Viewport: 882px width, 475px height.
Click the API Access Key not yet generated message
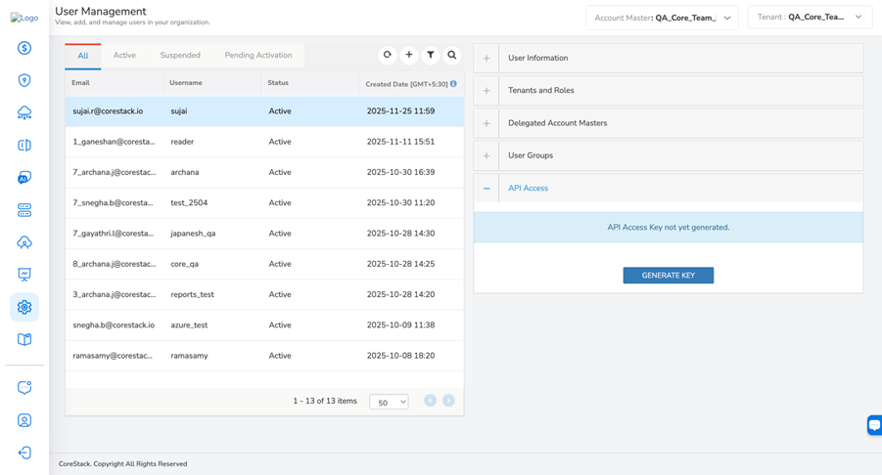[x=669, y=228]
